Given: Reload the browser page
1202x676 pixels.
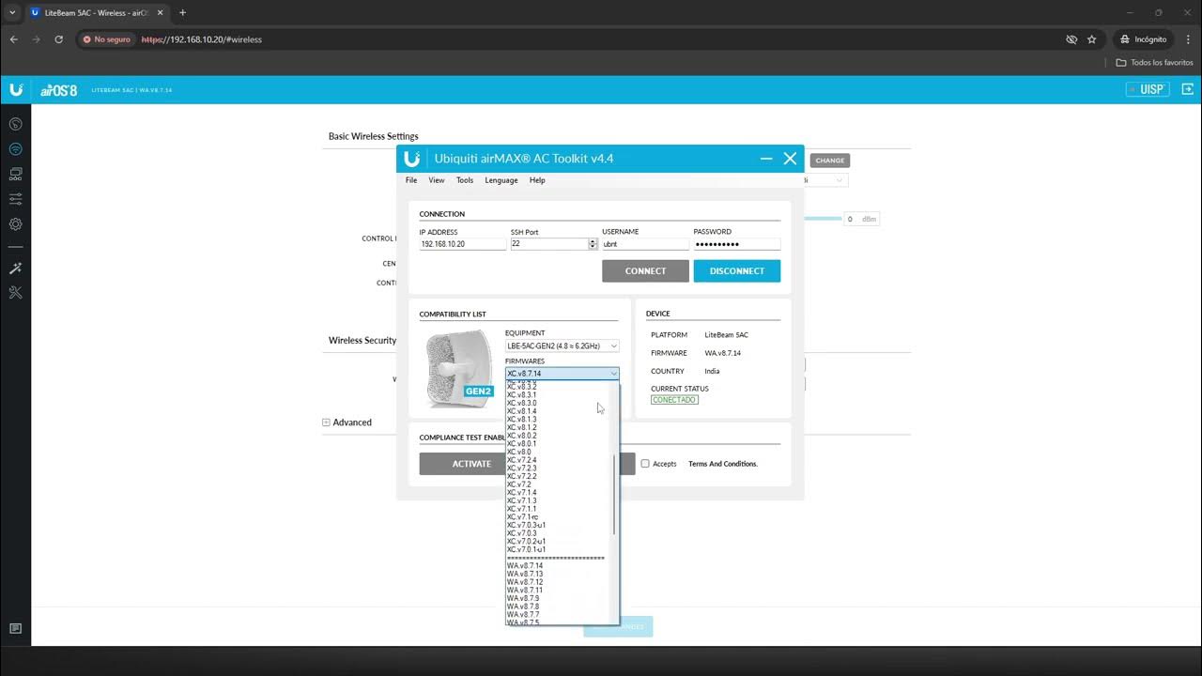Looking at the screenshot, I should tap(59, 39).
